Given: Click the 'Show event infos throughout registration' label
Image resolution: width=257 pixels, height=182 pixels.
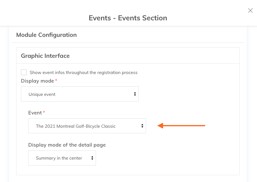Looking at the screenshot, I should coord(83,73).
